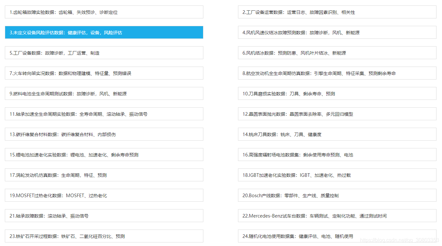Select item 2 工厂设备运营数据

click(337, 12)
